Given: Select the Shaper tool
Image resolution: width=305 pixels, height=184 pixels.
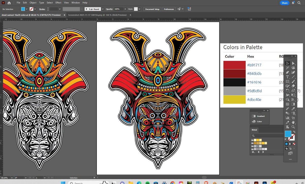Looking at the screenshot, I should (287, 86).
